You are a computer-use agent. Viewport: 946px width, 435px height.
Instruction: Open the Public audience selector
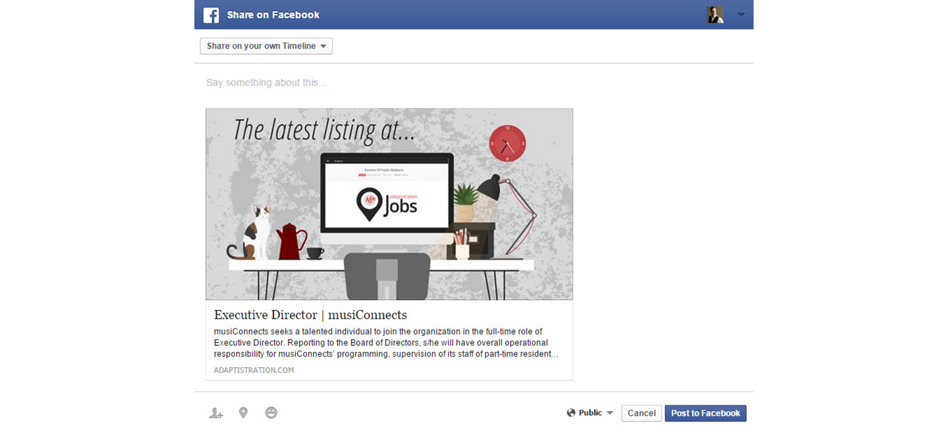(x=590, y=413)
